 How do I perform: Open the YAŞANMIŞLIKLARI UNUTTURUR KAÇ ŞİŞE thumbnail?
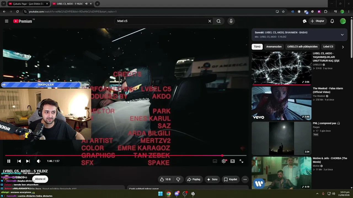[x=281, y=68]
